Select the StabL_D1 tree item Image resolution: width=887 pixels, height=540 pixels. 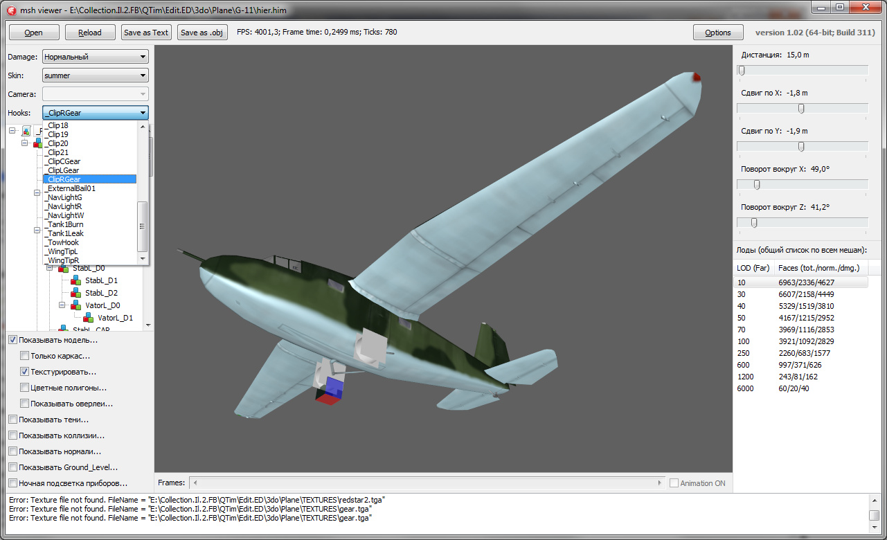[x=101, y=280]
